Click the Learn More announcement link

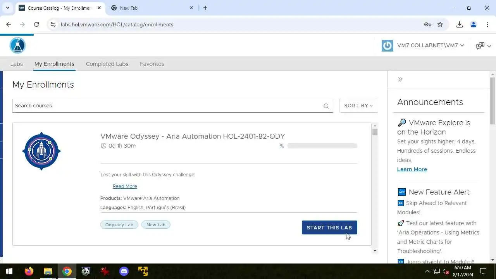point(412,169)
